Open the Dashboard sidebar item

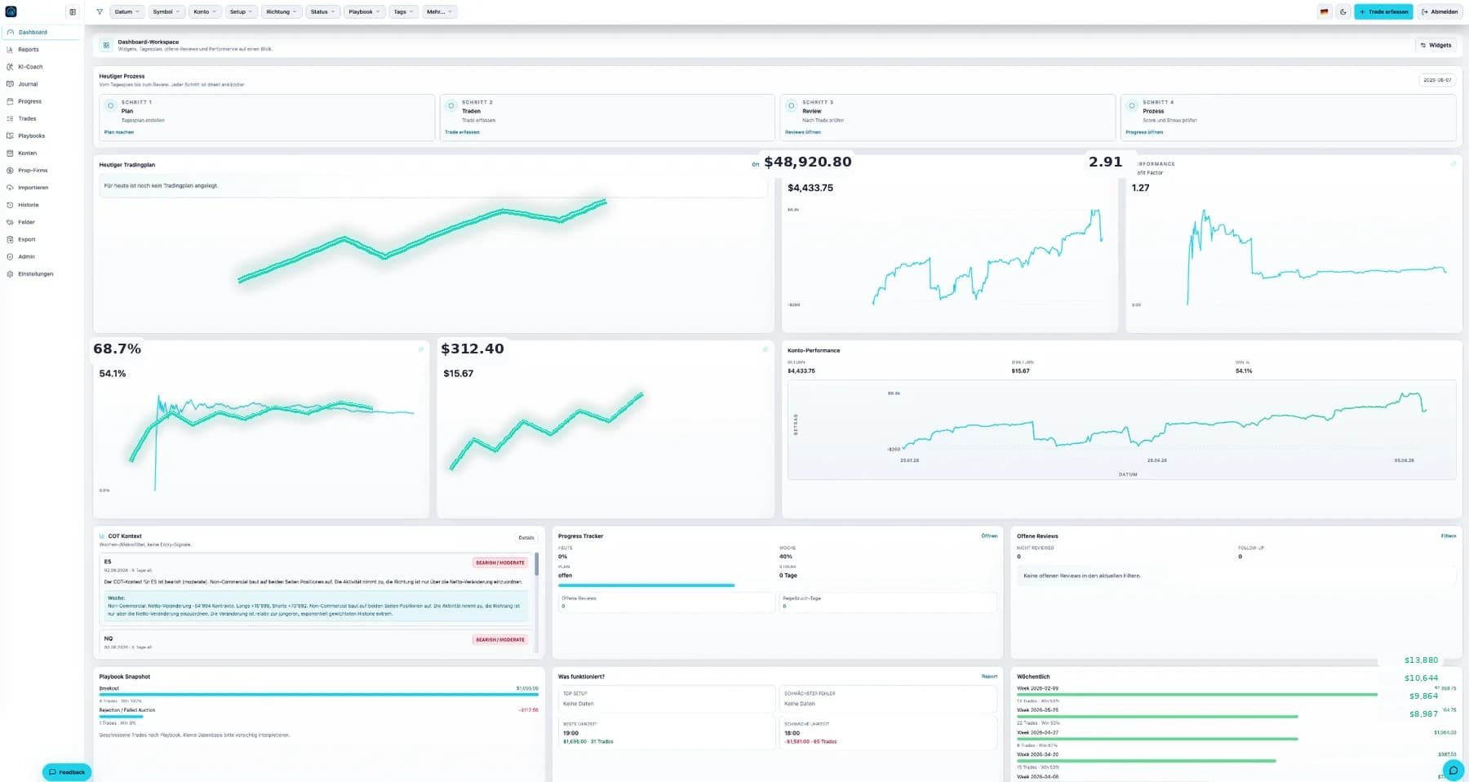coord(41,32)
